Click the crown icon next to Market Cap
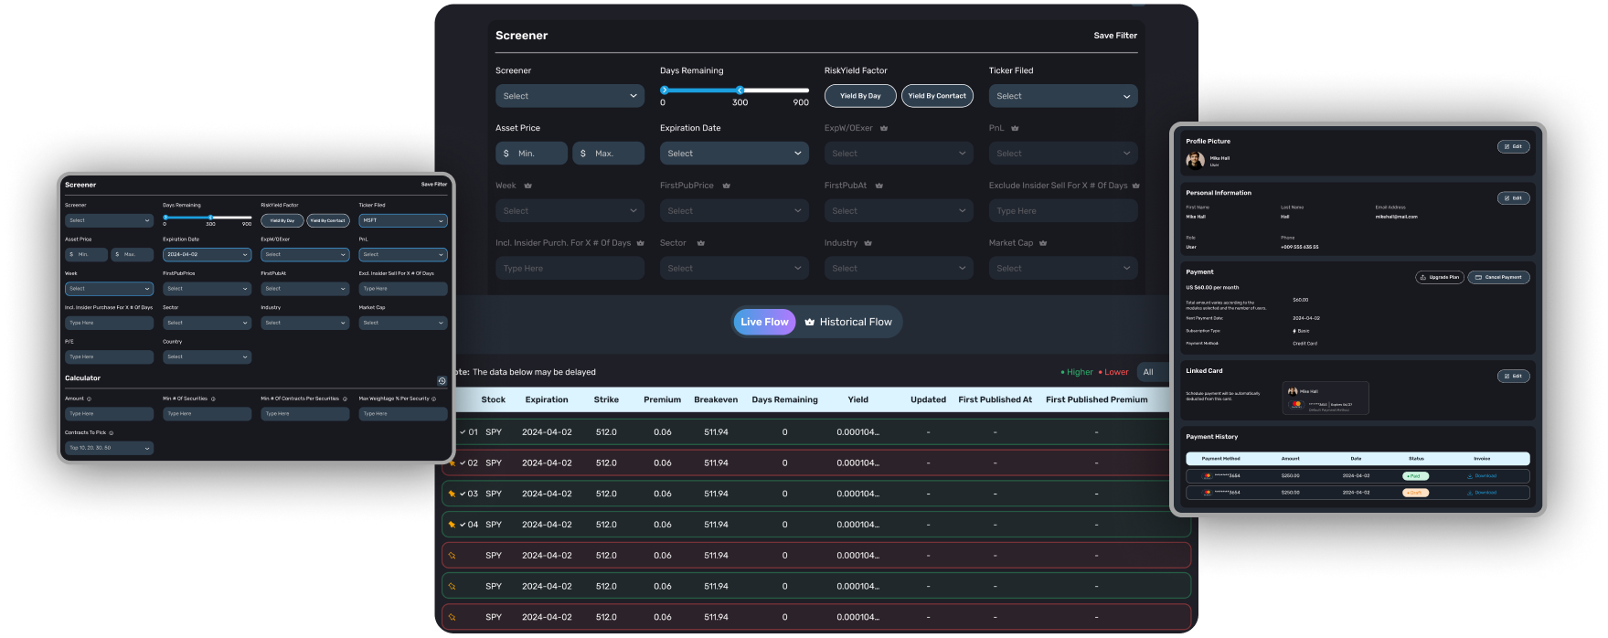 (x=1043, y=243)
